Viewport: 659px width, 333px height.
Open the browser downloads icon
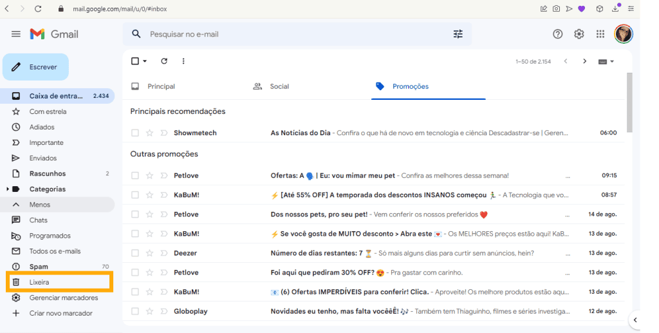tap(616, 8)
